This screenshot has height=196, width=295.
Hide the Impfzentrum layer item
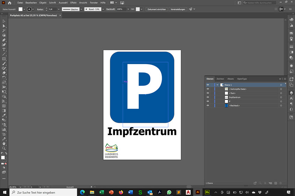pyautogui.click(x=208, y=97)
